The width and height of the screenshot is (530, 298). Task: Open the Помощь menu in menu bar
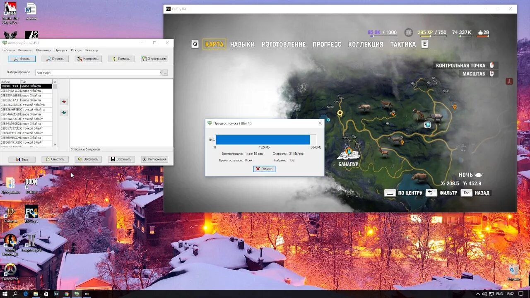92,50
